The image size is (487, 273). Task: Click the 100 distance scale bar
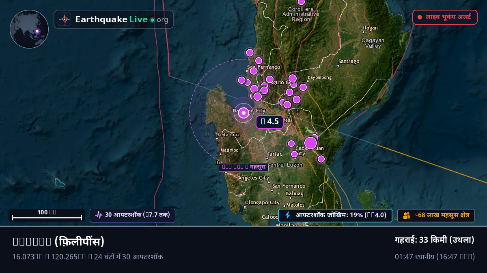click(47, 215)
